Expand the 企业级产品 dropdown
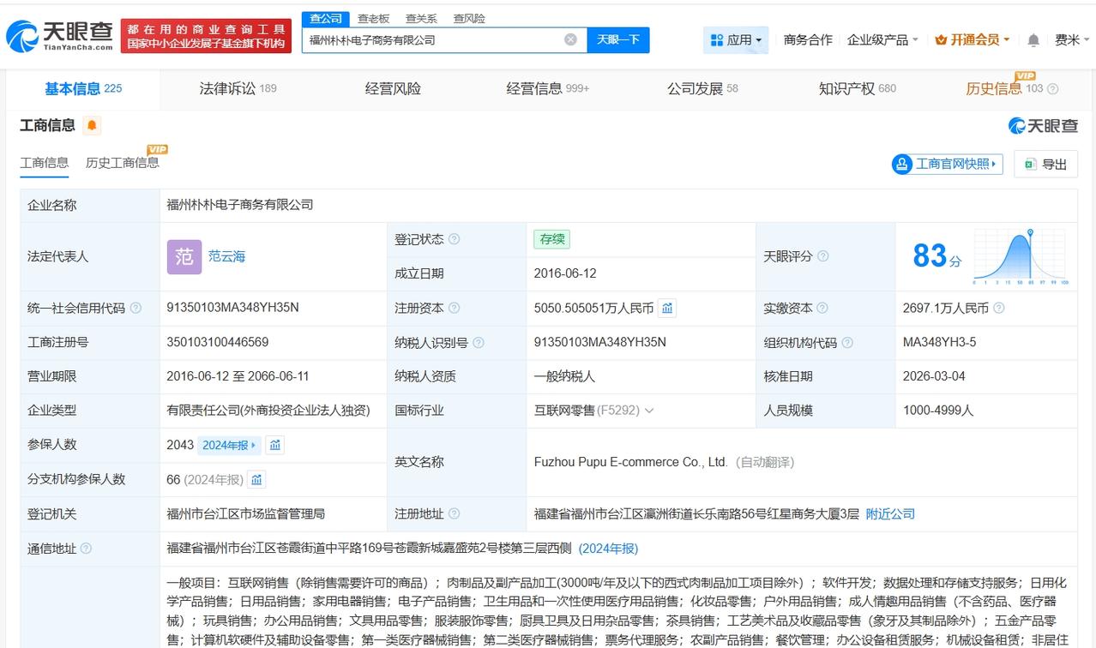 click(x=882, y=39)
